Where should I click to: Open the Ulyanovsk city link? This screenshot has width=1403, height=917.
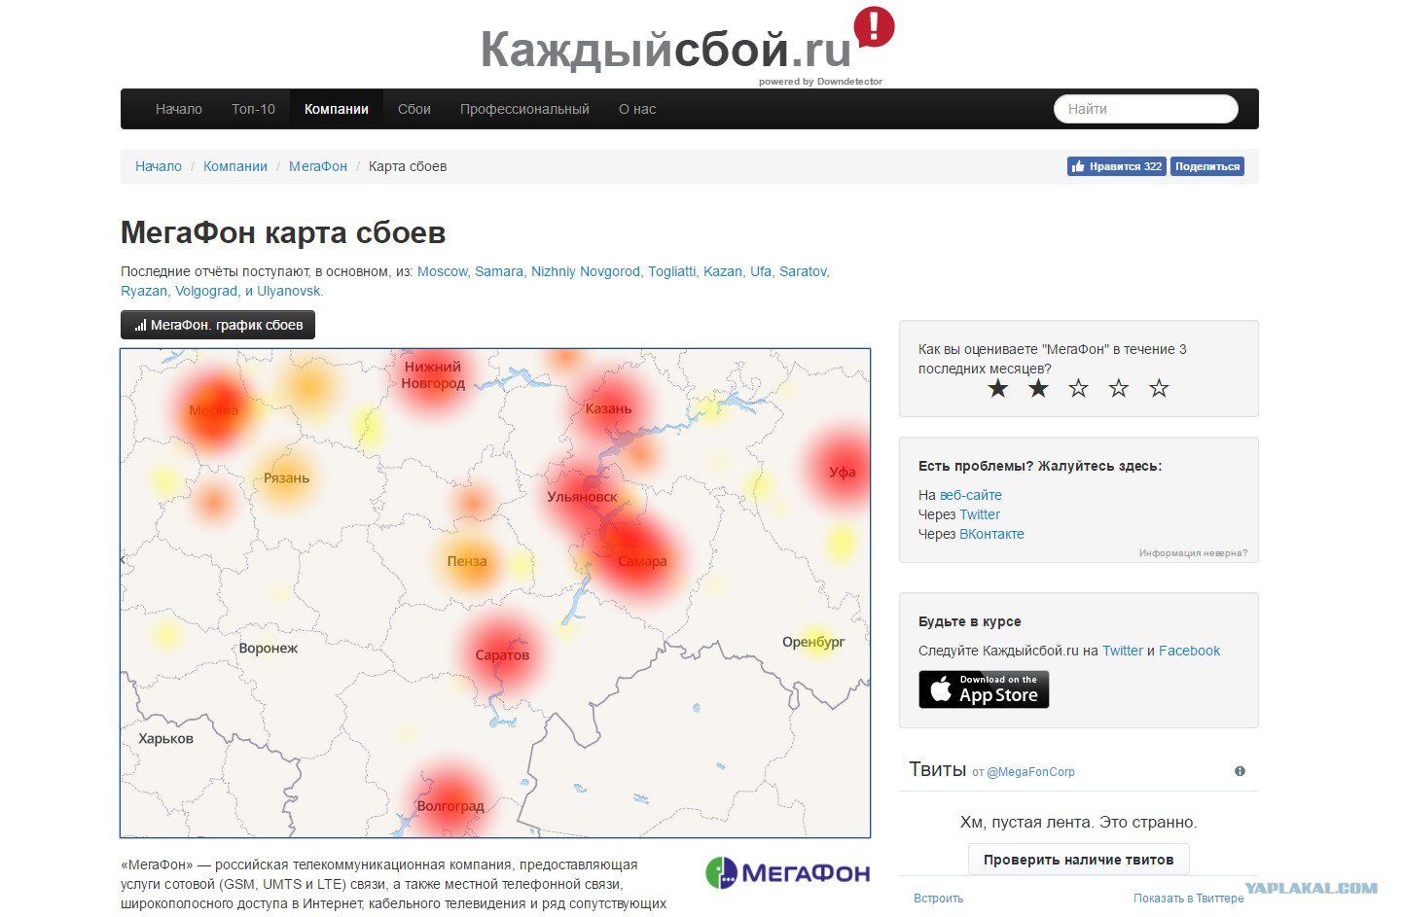290,291
